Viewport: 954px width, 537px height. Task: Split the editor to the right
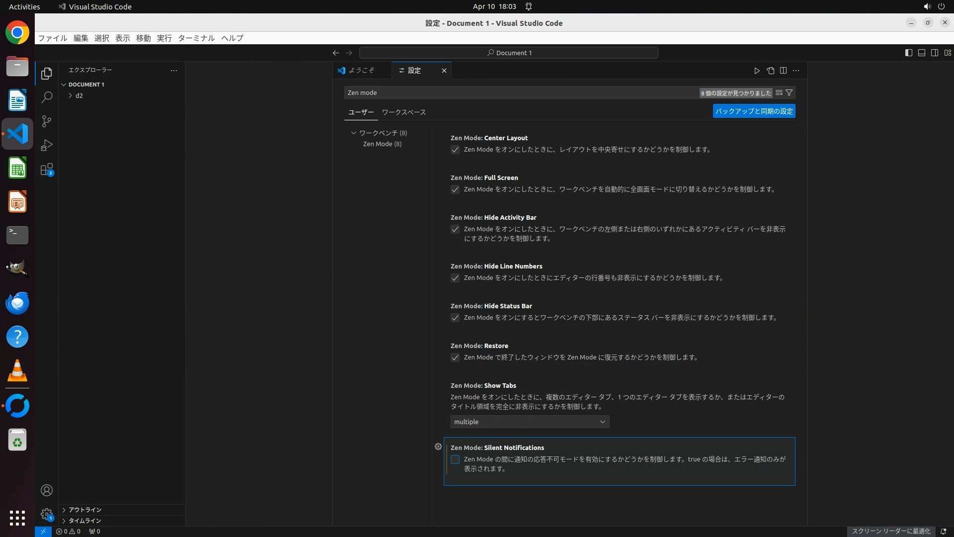point(783,71)
